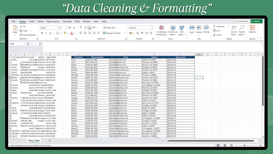This screenshot has height=154, width=273.
Task: Toggle Underline formatting
Action: click(50, 33)
